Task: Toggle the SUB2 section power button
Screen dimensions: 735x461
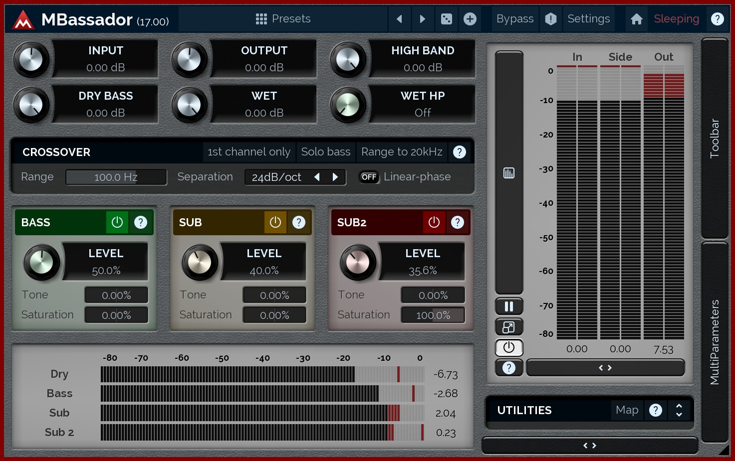Action: click(434, 222)
